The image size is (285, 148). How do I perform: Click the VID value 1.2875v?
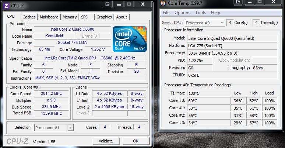pyautogui.click(x=200, y=61)
